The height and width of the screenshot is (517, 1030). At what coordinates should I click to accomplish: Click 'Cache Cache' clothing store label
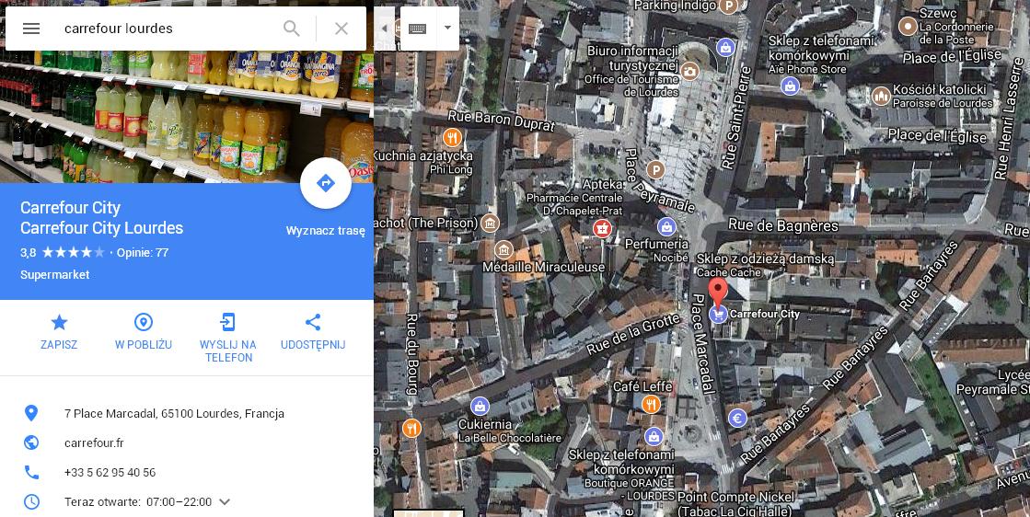tap(728, 273)
